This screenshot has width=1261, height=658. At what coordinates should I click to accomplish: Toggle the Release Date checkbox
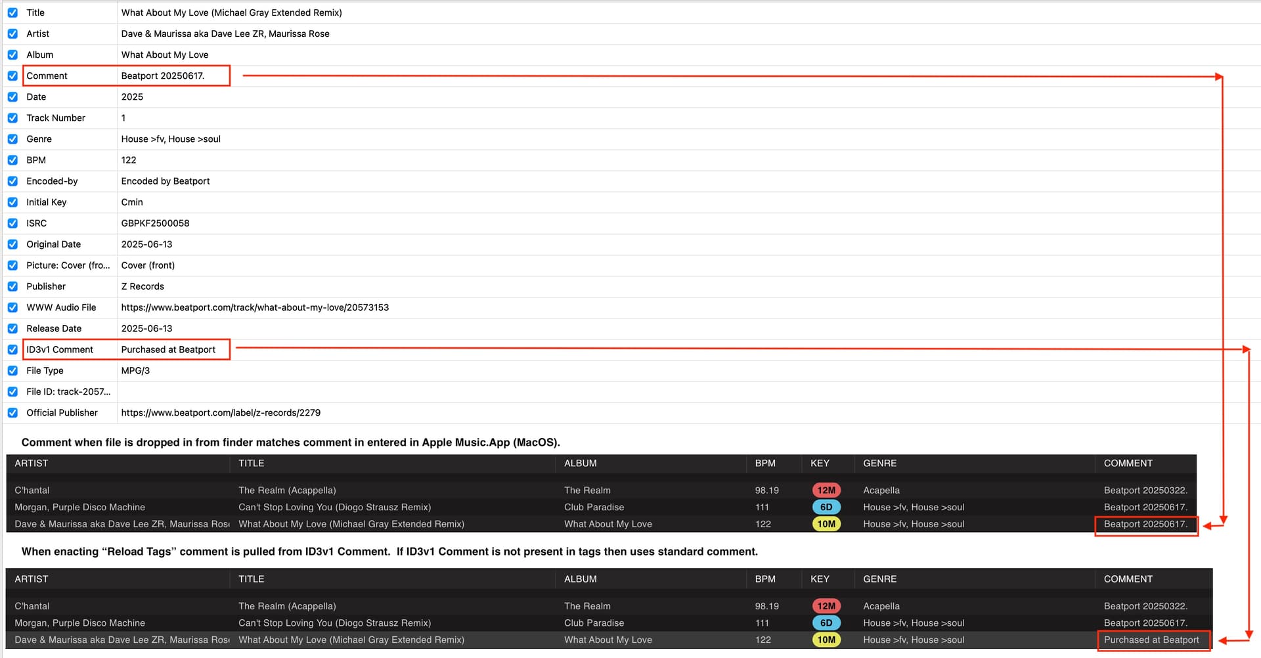pos(12,328)
